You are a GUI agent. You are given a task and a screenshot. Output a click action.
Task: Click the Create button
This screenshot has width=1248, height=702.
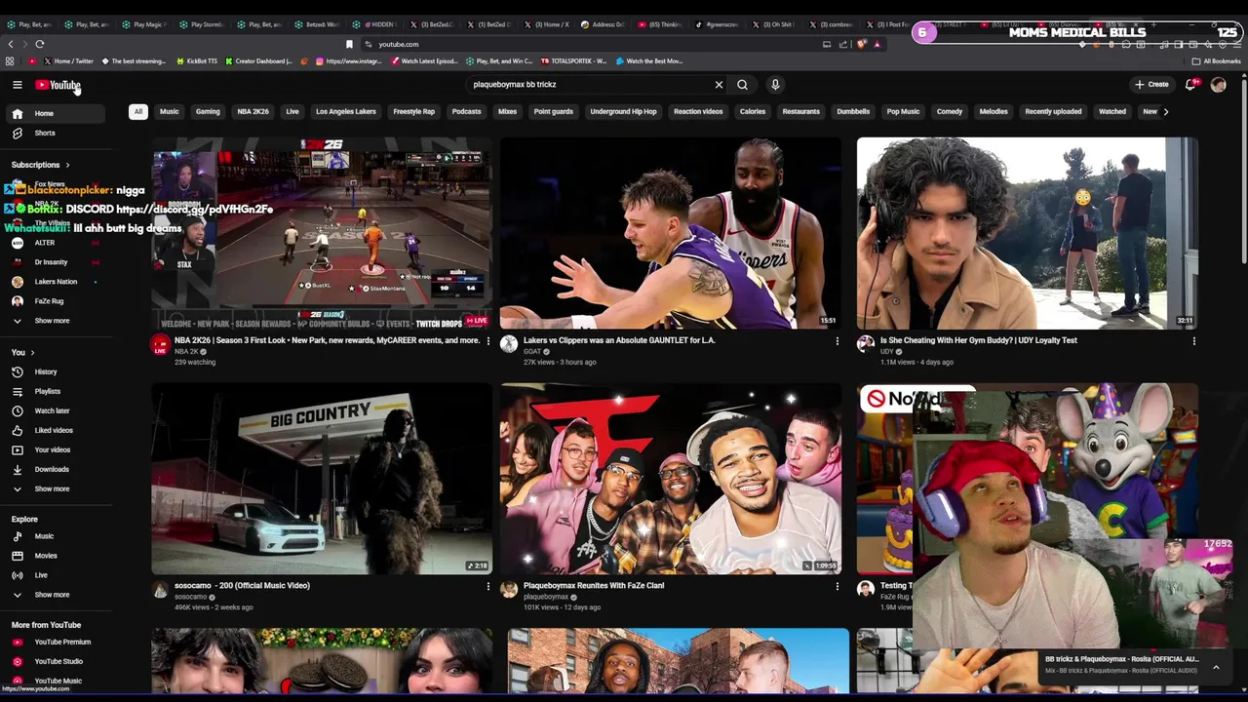coord(1151,85)
